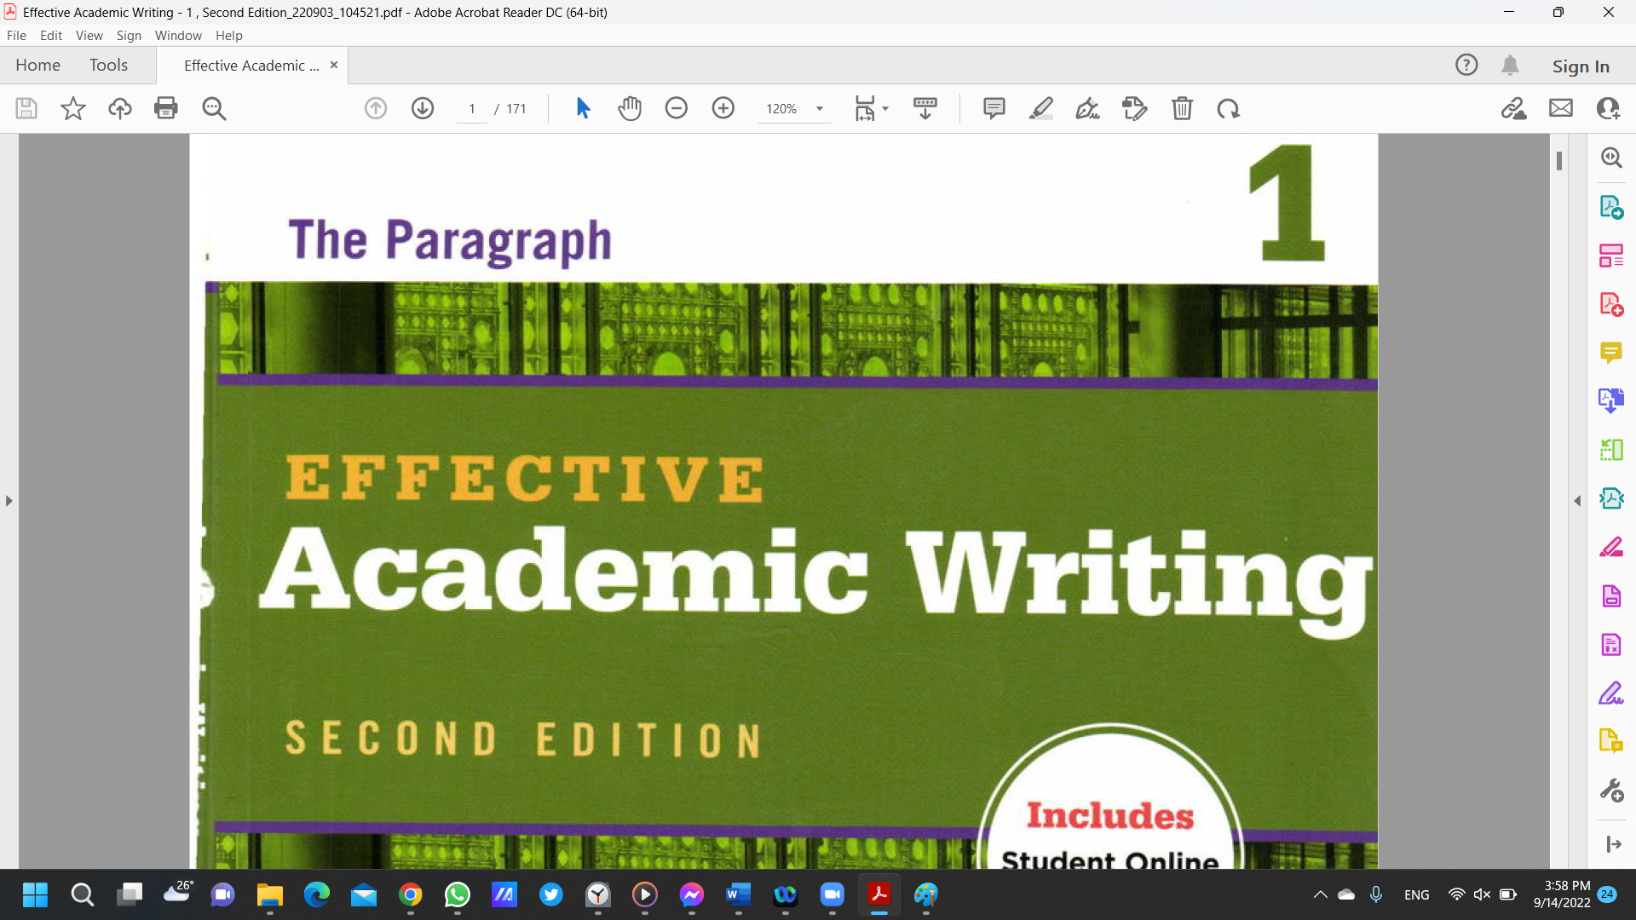Open the zoom level dropdown showing 120%
The height and width of the screenshot is (920, 1636).
pos(794,108)
